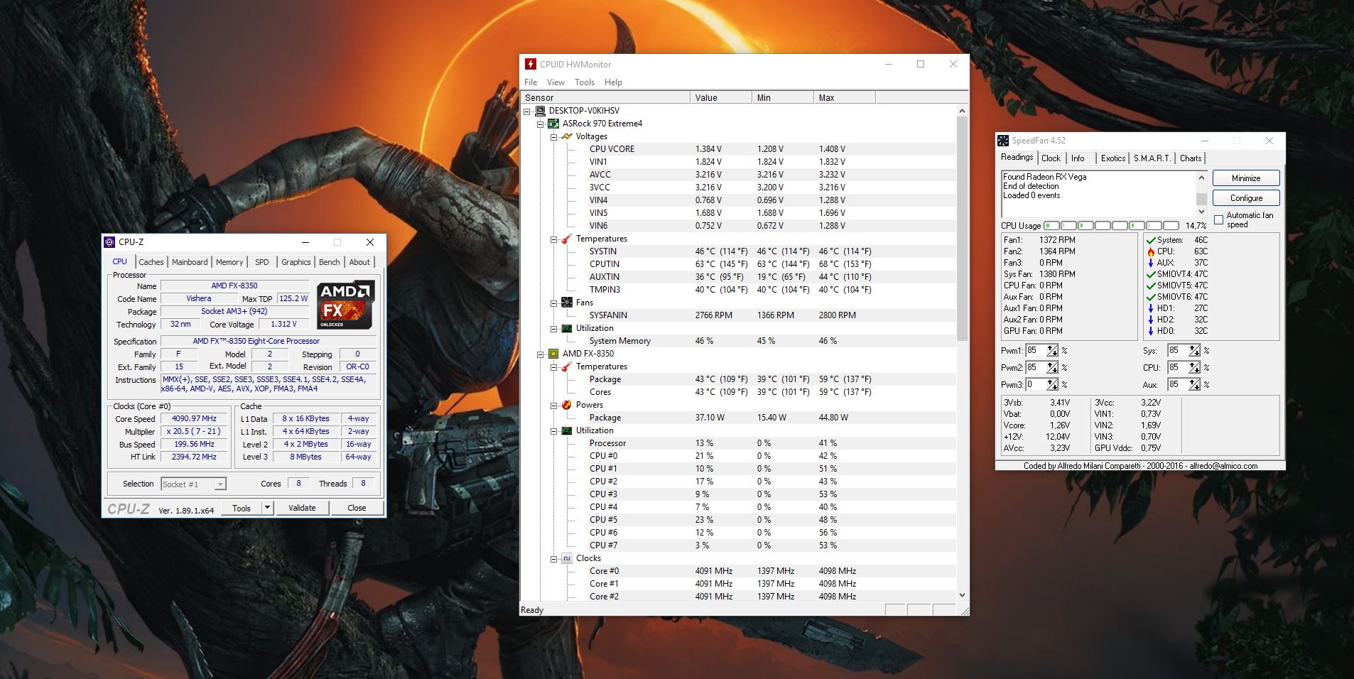Click the blue arrow beside HD1 temperature
The height and width of the screenshot is (679, 1354).
click(1151, 308)
